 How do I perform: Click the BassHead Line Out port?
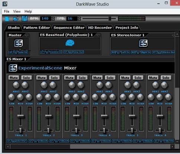(x=79, y=52)
